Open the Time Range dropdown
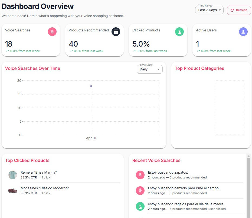Image resolution: width=252 pixels, height=218 pixels. click(x=209, y=10)
